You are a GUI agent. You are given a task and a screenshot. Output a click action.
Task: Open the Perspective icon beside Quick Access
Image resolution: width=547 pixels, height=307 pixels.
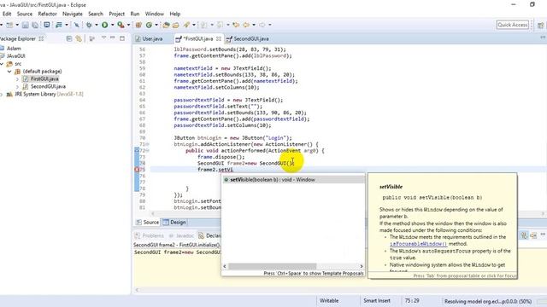pyautogui.click(x=540, y=25)
